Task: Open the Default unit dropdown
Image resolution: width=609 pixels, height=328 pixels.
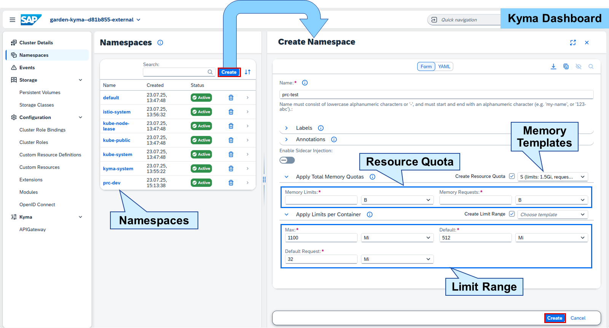Action: point(552,238)
